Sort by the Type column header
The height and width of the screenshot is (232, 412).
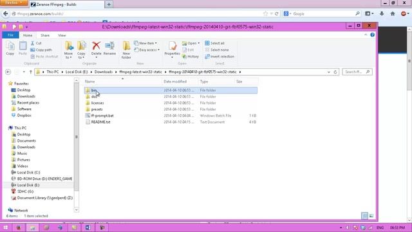pos(216,82)
